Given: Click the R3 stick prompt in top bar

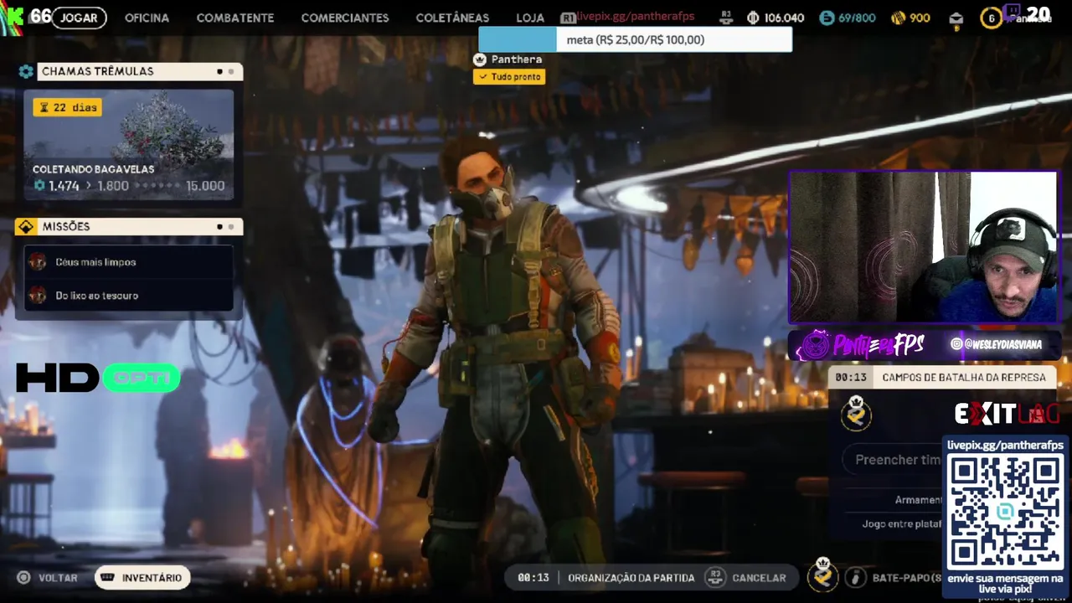Looking at the screenshot, I should 726,17.
